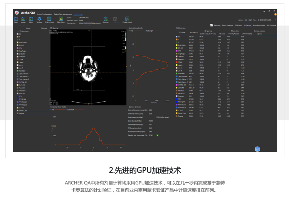Select Esophagus in the structure list

pyautogui.click(x=22, y=51)
